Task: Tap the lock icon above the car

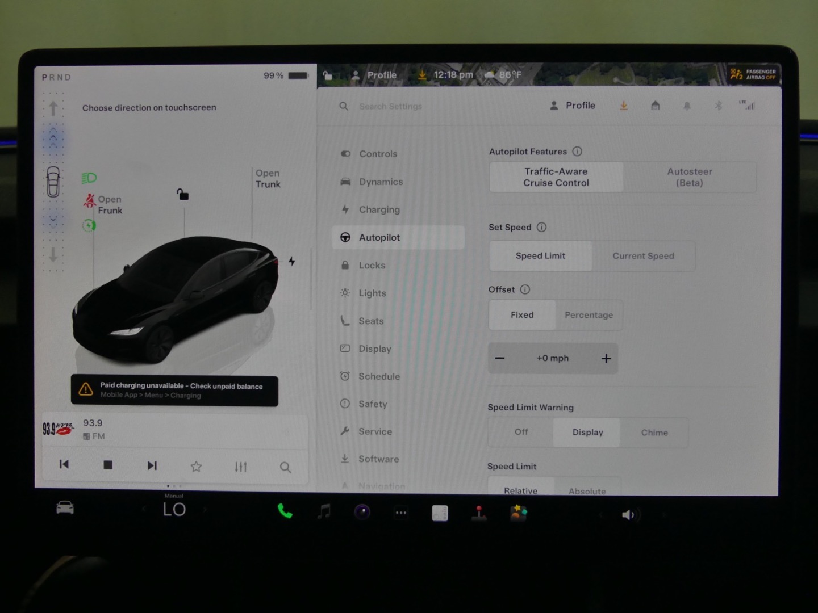Action: coord(182,195)
